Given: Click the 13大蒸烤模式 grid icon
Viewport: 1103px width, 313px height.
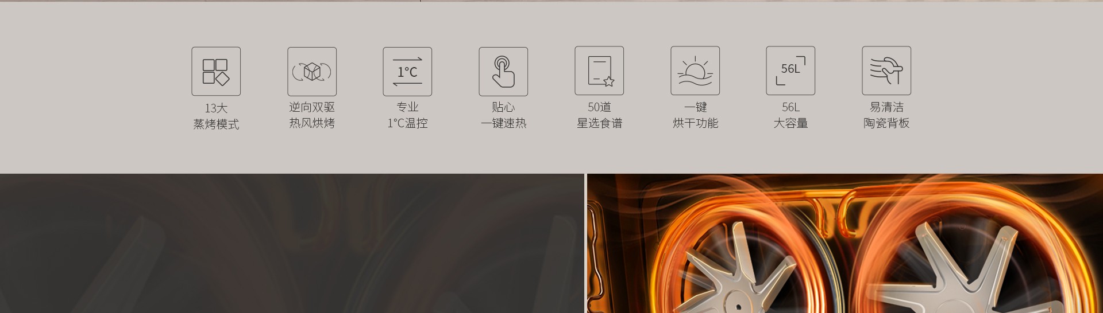Looking at the screenshot, I should [216, 71].
